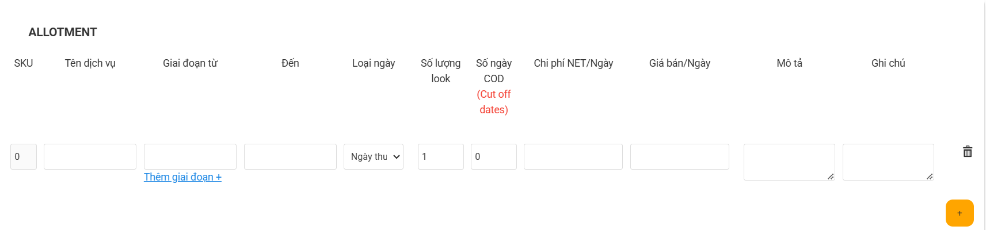Screen dimensions: 986x230
Task: Click the Tên dịch vụ input field
Action: pos(90,156)
